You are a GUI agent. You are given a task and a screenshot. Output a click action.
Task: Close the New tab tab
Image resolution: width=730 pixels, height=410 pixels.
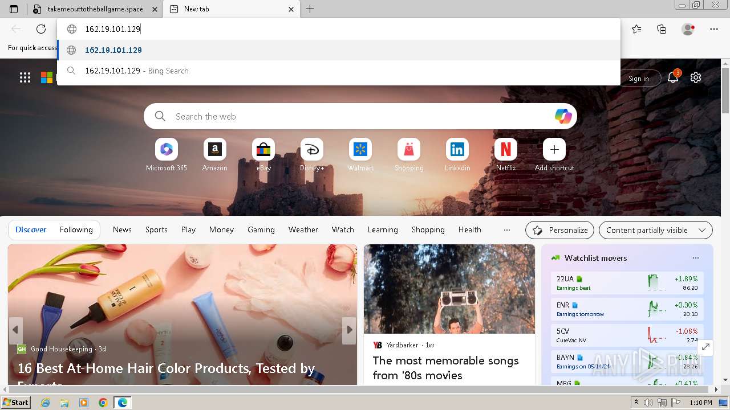tap(291, 9)
